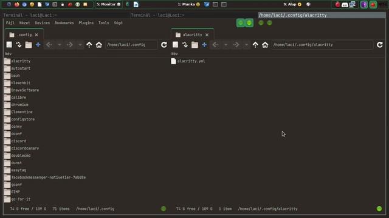Click tree view icon in left panel toolbar
This screenshot has height=218, width=389.
19,45
